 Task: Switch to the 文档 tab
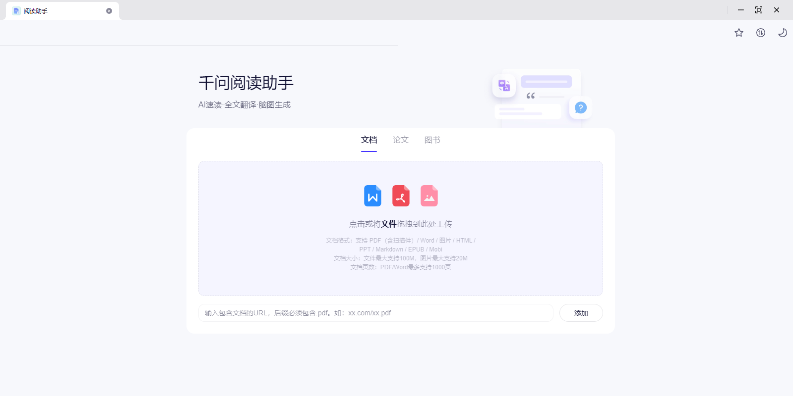click(369, 140)
